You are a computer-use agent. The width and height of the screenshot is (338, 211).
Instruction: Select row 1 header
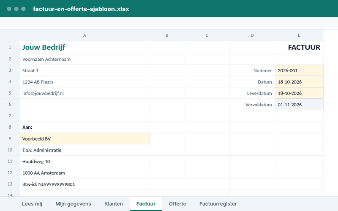[x=10, y=47]
